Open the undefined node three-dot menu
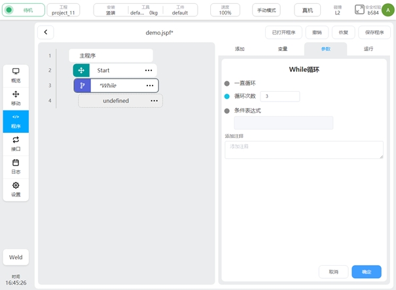The width and height of the screenshot is (396, 290). coord(154,101)
